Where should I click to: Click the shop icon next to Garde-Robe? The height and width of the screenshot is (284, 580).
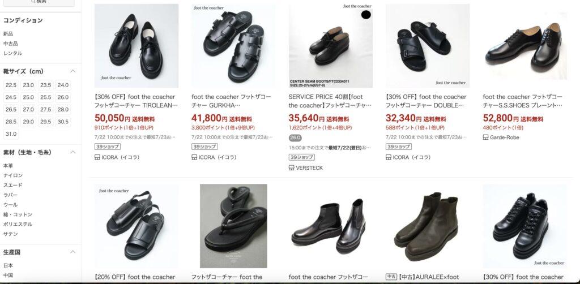[x=485, y=137]
